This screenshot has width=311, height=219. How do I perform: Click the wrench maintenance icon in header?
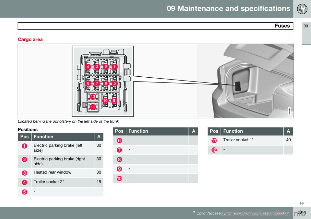(302, 9)
